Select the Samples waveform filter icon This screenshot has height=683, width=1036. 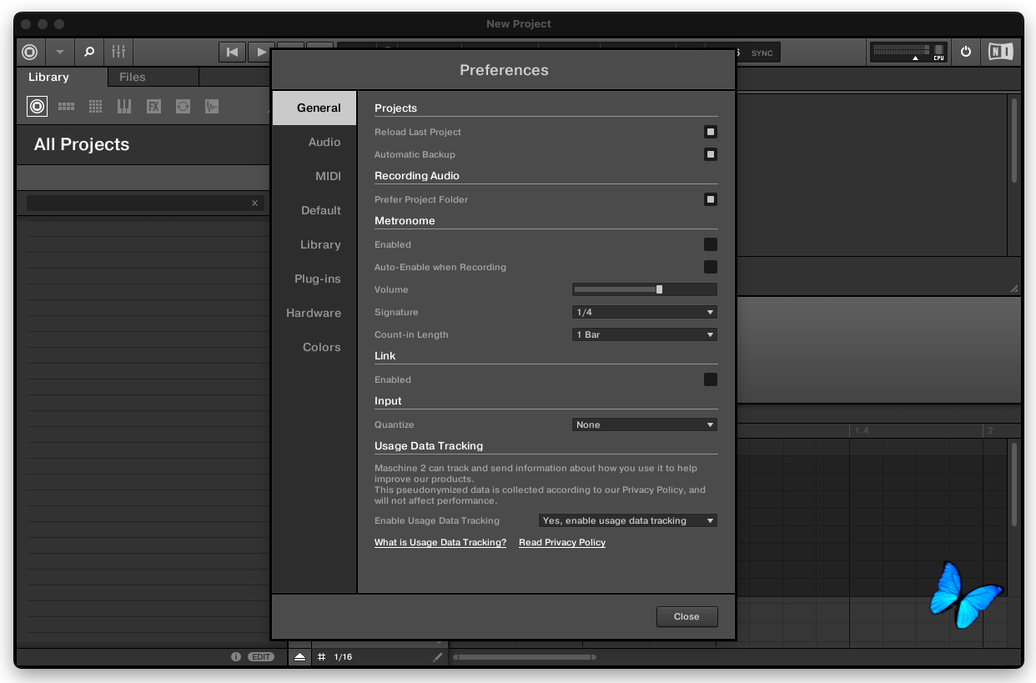click(x=212, y=107)
